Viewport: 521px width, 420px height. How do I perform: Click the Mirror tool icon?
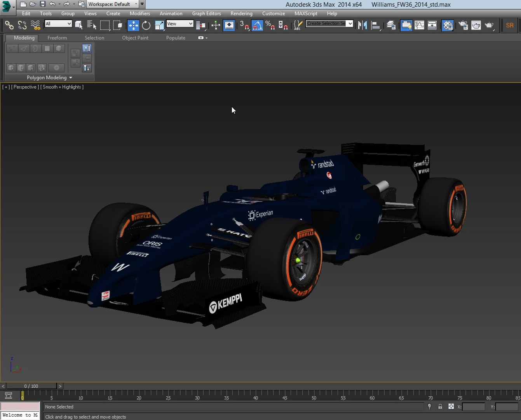coord(362,25)
